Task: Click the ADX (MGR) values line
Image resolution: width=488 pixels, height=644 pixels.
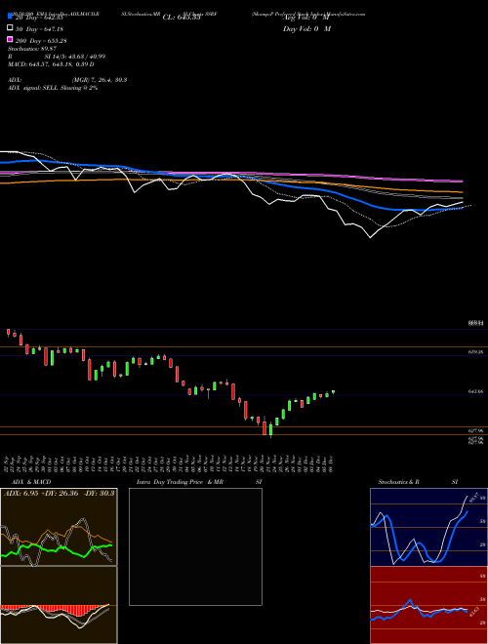Action: pos(67,80)
